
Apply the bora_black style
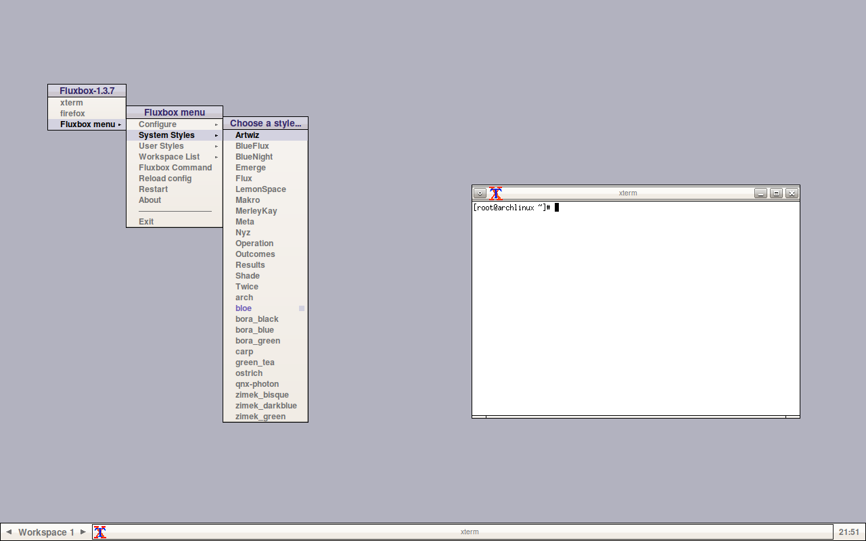(x=265, y=319)
